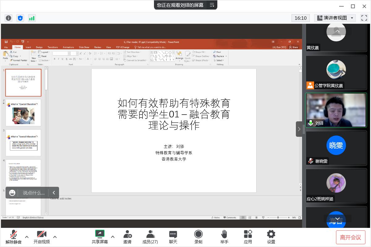
Task: Unmute the microphone
Action: click(14, 237)
